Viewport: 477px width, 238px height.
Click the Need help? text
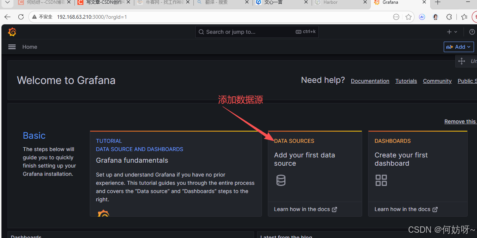tap(323, 80)
